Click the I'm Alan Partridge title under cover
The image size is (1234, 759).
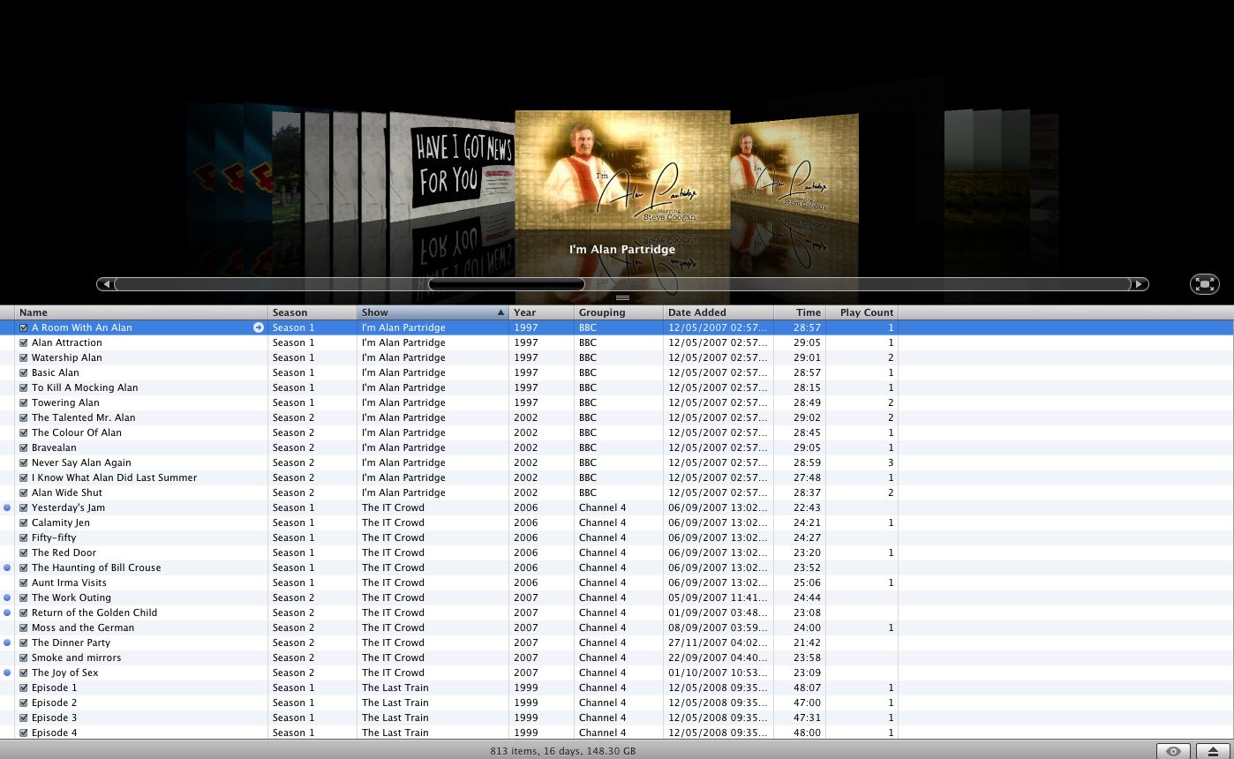point(622,250)
